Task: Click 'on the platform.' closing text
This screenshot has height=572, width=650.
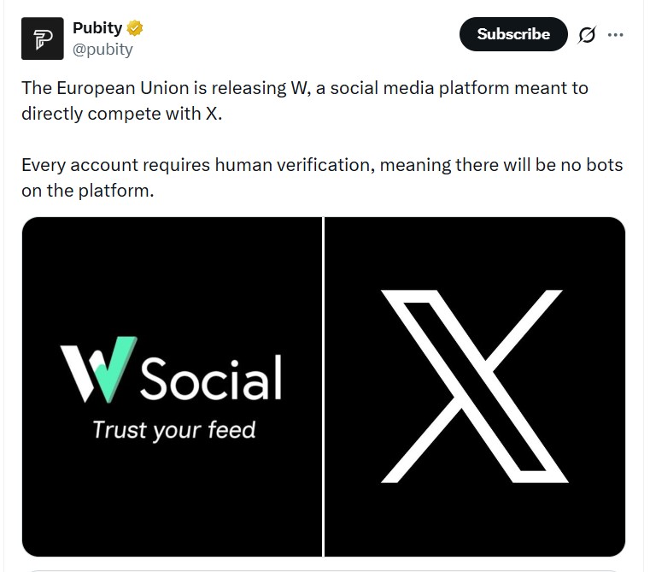Action: point(87,190)
